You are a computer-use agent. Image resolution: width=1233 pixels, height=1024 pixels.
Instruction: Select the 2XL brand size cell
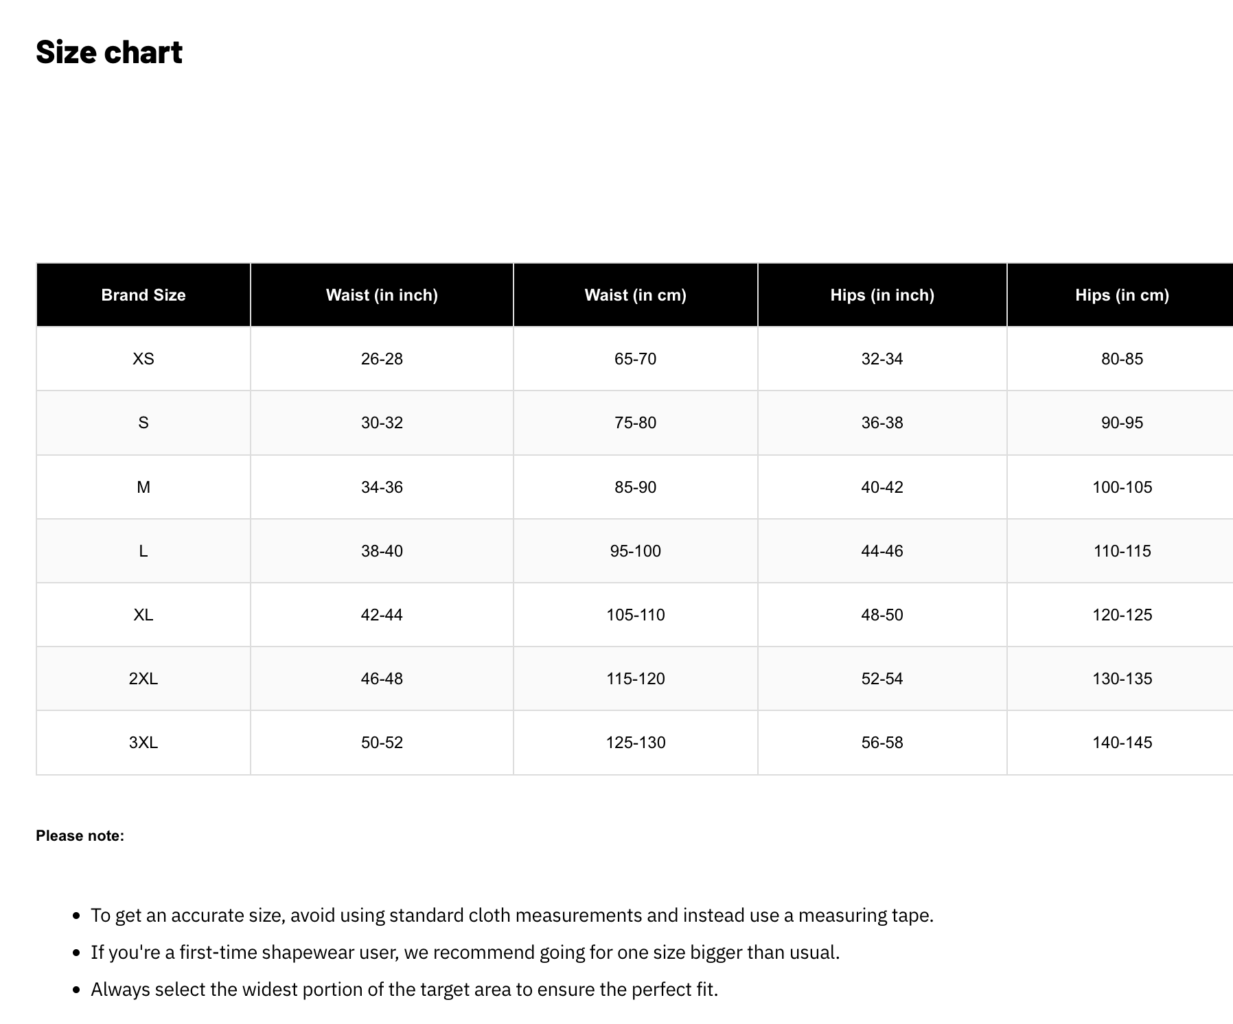(143, 679)
